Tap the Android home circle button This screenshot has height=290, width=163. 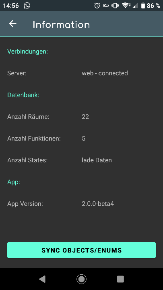(81, 279)
